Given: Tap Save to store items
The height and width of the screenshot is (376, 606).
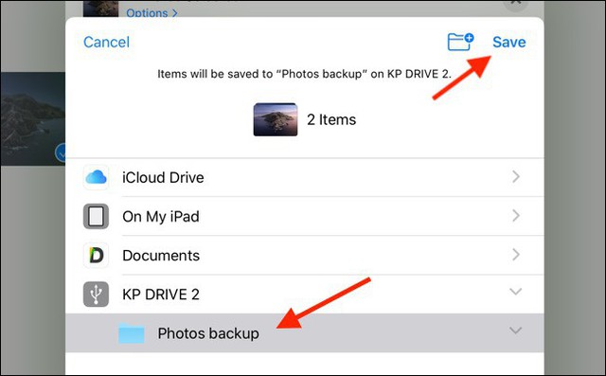Looking at the screenshot, I should click(x=509, y=42).
